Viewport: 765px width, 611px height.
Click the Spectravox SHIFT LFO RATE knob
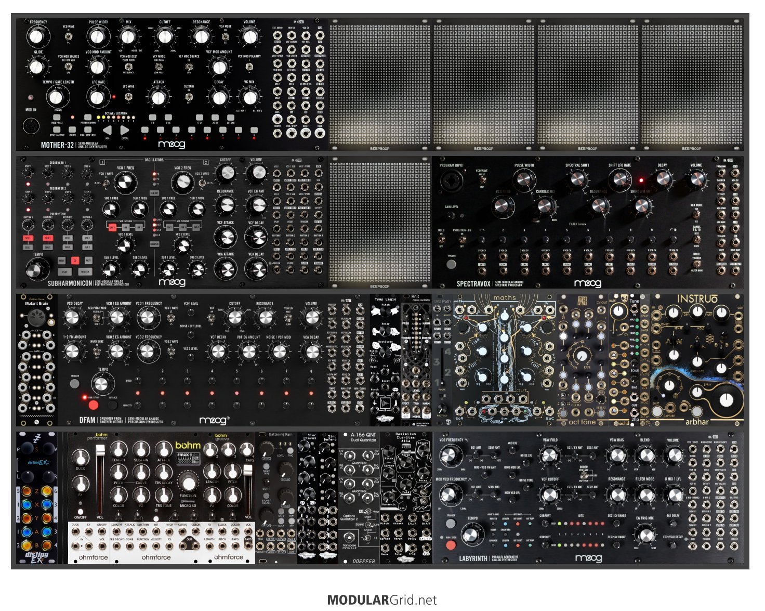[619, 179]
